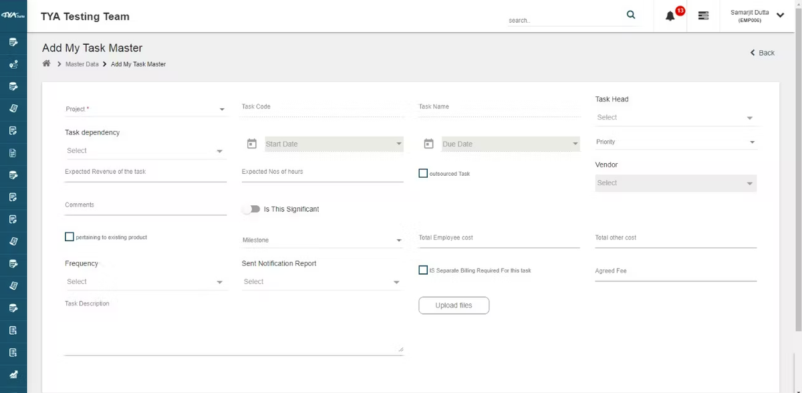
Task: Click the search magnifier icon
Action: coord(630,15)
